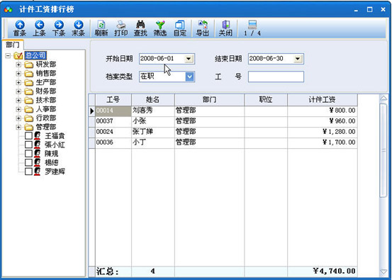This screenshot has width=392, height=280.
Task: Collapse the 总公司 tree node
Action: tap(8, 55)
